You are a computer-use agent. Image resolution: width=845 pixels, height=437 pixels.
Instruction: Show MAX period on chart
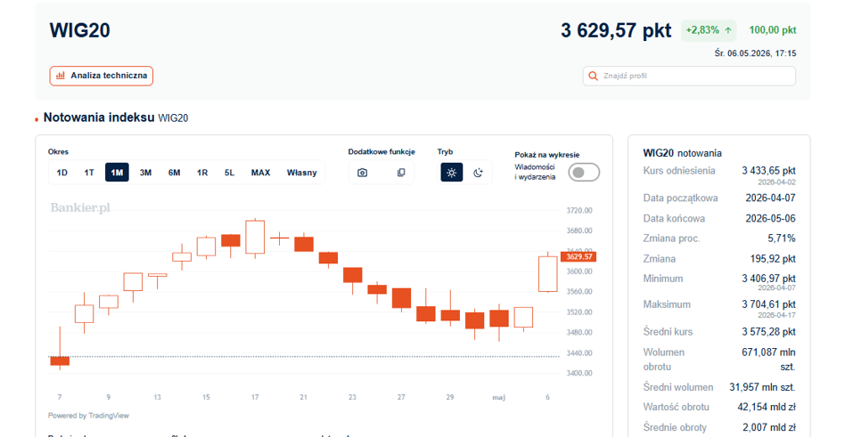point(261,173)
